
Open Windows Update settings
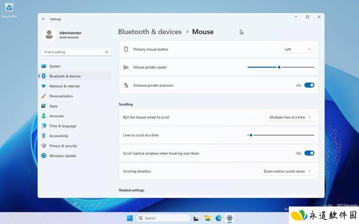[75, 156]
